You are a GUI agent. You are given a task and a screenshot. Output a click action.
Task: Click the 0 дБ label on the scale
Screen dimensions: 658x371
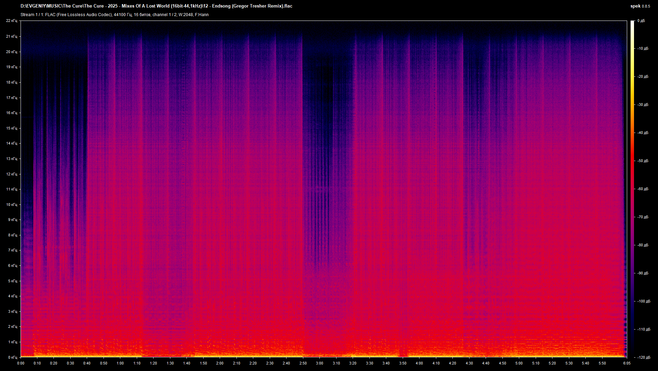pyautogui.click(x=642, y=21)
